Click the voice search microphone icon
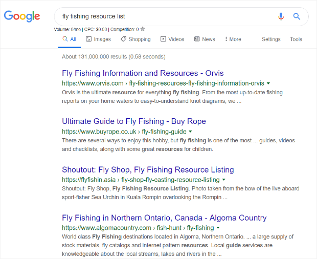Viewport: 317px width, 259px height. tap(281, 16)
